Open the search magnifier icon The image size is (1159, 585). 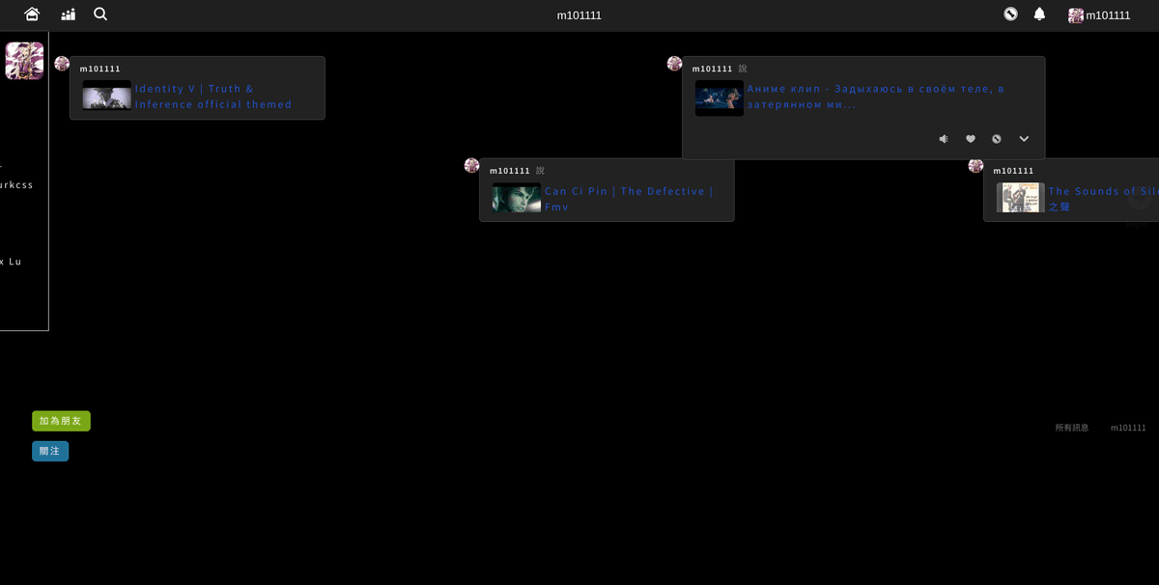100,14
